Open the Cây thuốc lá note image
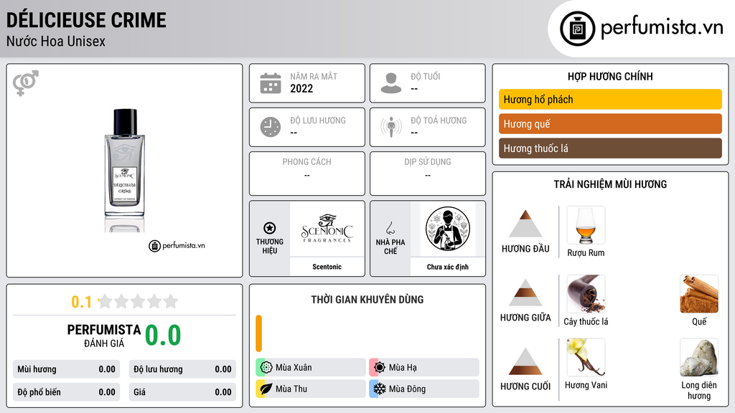 (586, 293)
